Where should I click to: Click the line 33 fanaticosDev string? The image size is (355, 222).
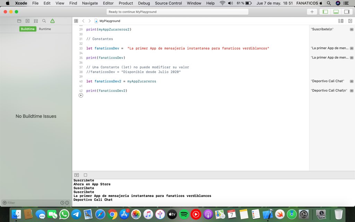pos(198,48)
